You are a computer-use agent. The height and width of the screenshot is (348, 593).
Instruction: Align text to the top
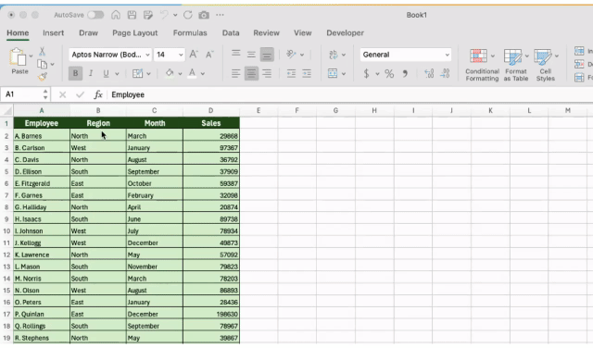pos(236,55)
